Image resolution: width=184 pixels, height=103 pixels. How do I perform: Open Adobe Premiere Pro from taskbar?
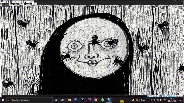point(89,100)
